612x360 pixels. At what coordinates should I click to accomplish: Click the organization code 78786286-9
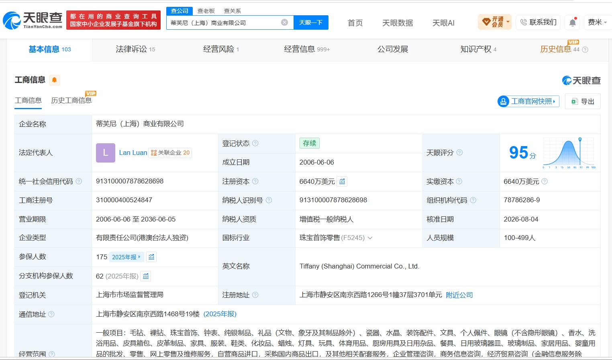522,200
